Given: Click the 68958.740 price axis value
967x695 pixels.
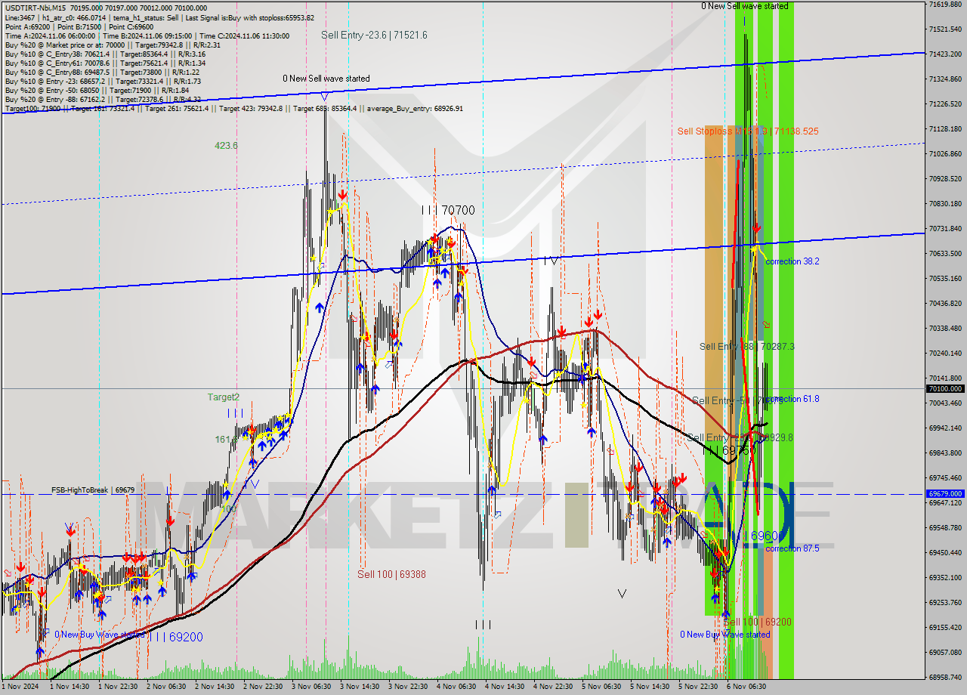Looking at the screenshot, I should click(x=945, y=678).
